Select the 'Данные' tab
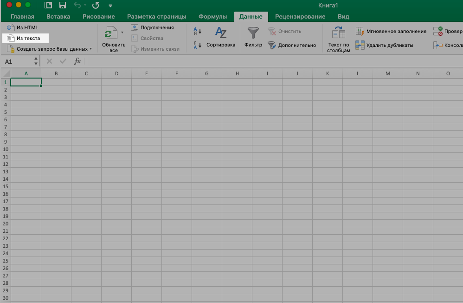This screenshot has height=303, width=463. [x=251, y=17]
